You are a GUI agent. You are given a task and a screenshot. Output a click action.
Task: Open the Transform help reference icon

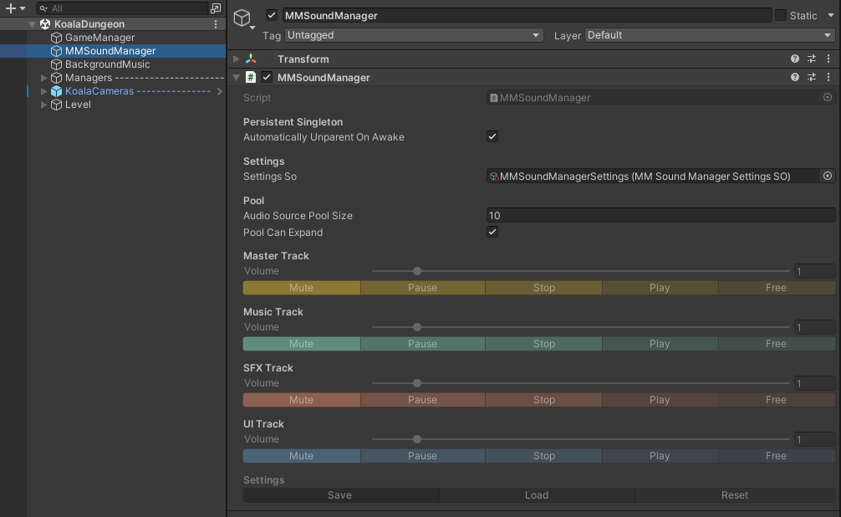795,59
